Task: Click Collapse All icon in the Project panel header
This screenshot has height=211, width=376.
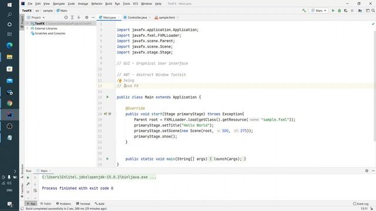Action: [x=79, y=18]
